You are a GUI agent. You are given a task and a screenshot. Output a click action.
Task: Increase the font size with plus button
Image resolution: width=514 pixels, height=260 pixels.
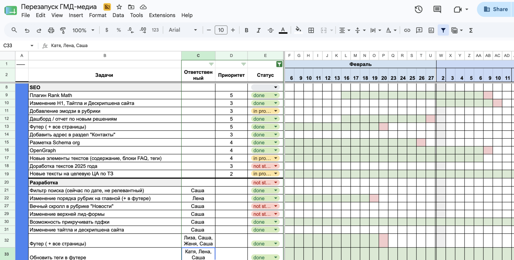pos(233,30)
